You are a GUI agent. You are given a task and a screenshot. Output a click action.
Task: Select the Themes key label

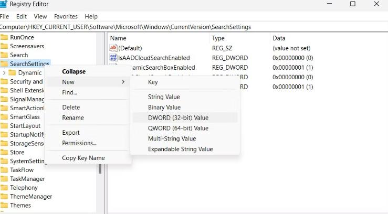20,206
